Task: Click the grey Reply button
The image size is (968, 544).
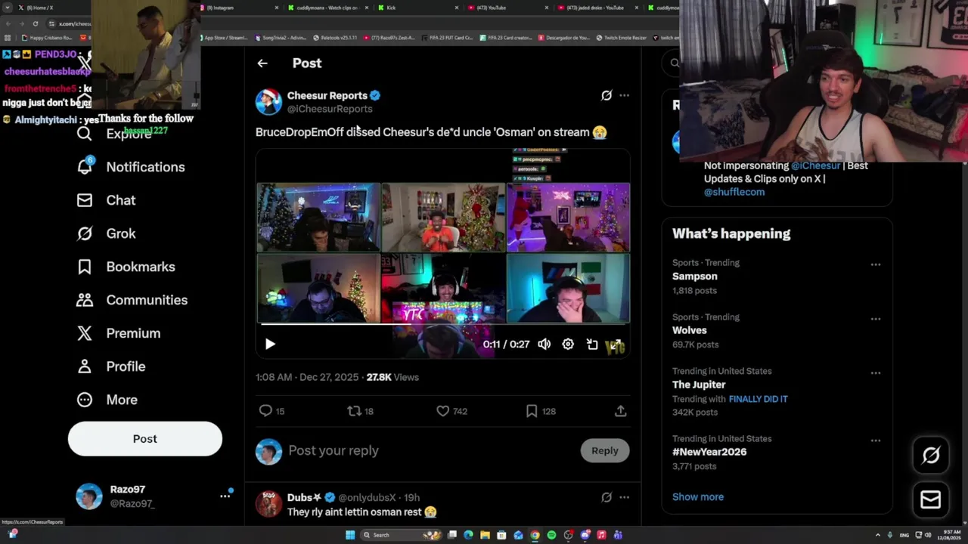Action: click(605, 450)
